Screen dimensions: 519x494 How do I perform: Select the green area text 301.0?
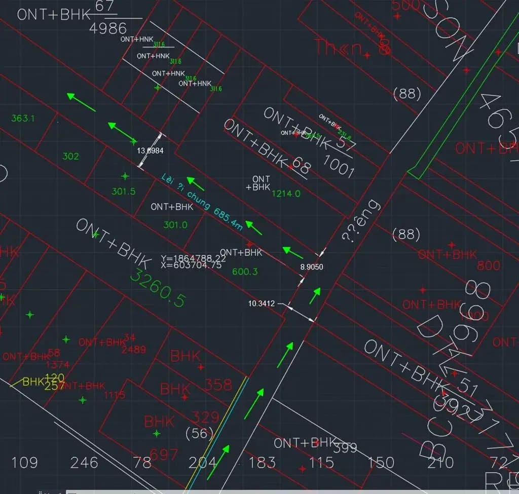click(x=175, y=225)
